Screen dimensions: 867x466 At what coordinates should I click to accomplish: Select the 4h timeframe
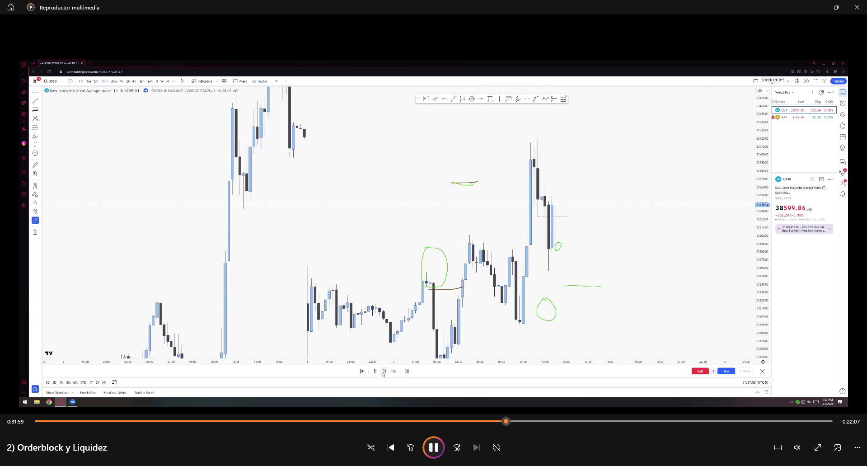pyautogui.click(x=134, y=81)
